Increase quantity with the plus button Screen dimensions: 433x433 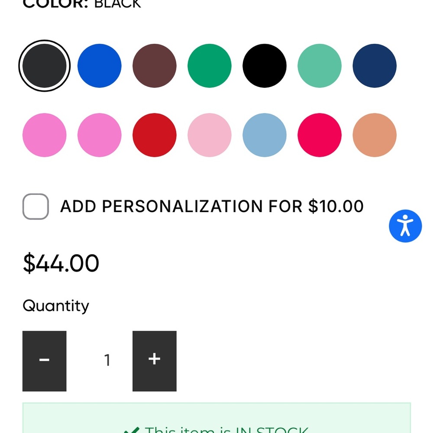pos(155,361)
